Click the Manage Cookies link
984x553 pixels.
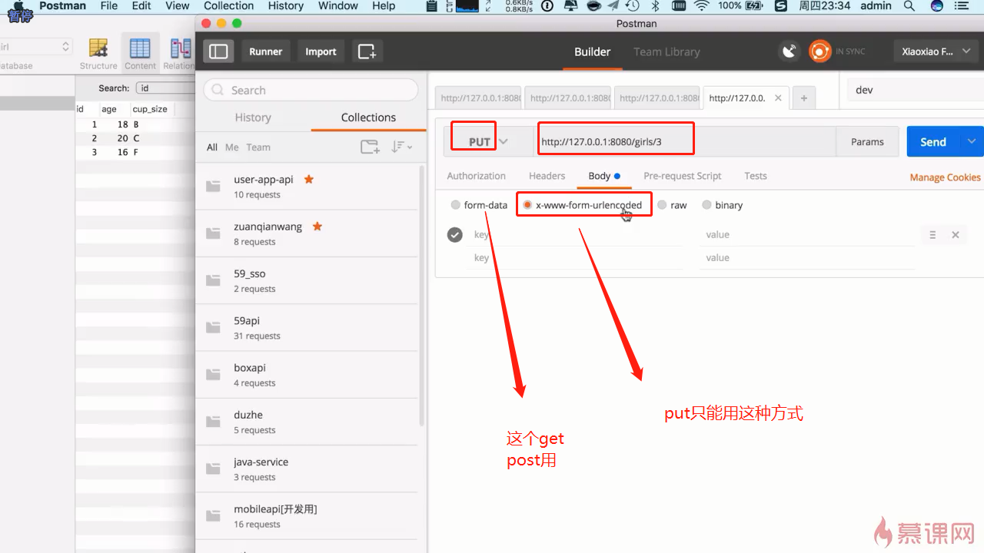(x=945, y=177)
